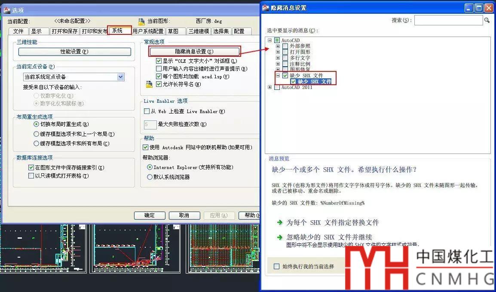The width and height of the screenshot is (496, 292).
Task: Click the 确定 button in Options dialog
Action: click(150, 215)
